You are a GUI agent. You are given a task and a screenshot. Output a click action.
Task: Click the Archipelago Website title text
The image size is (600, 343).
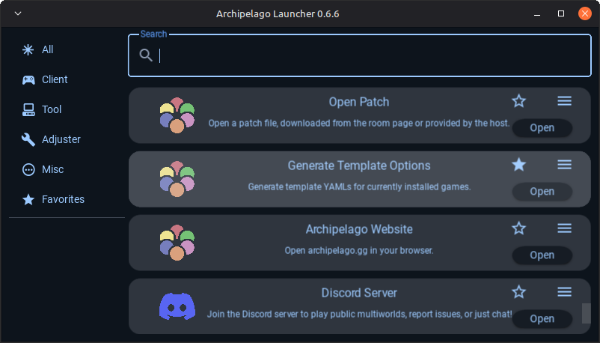coord(359,229)
